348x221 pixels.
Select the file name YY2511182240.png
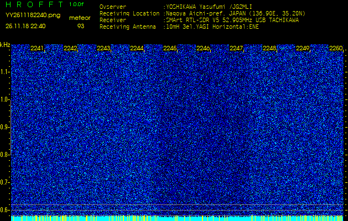tap(33, 15)
